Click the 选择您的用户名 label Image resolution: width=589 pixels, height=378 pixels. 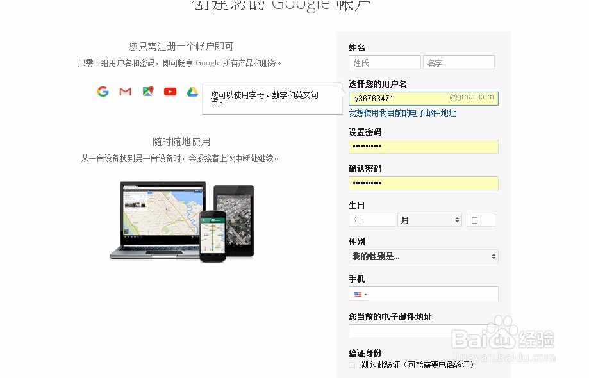tap(377, 84)
